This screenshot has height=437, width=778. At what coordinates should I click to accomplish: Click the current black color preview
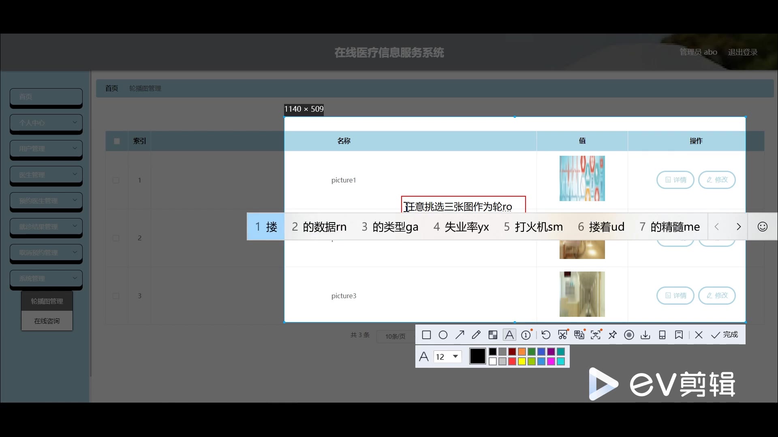click(477, 356)
